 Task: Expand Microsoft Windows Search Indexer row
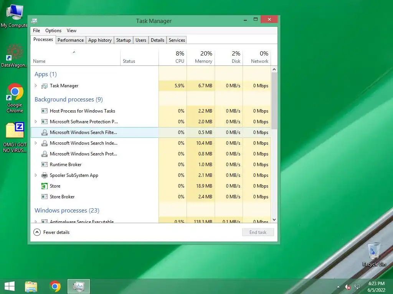(36, 143)
